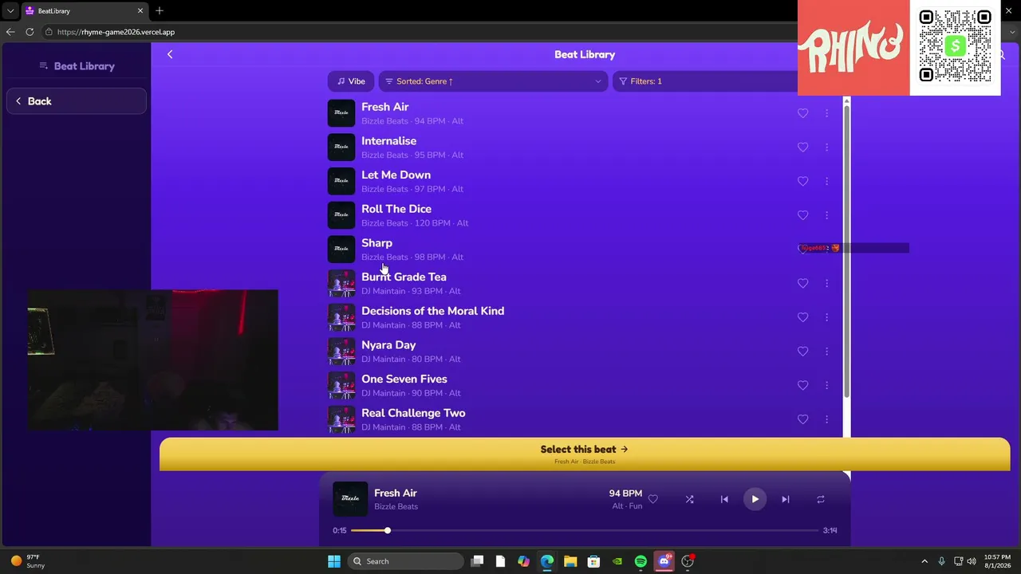1021x574 pixels.
Task: Open File Explorer from the taskbar
Action: coord(570,561)
